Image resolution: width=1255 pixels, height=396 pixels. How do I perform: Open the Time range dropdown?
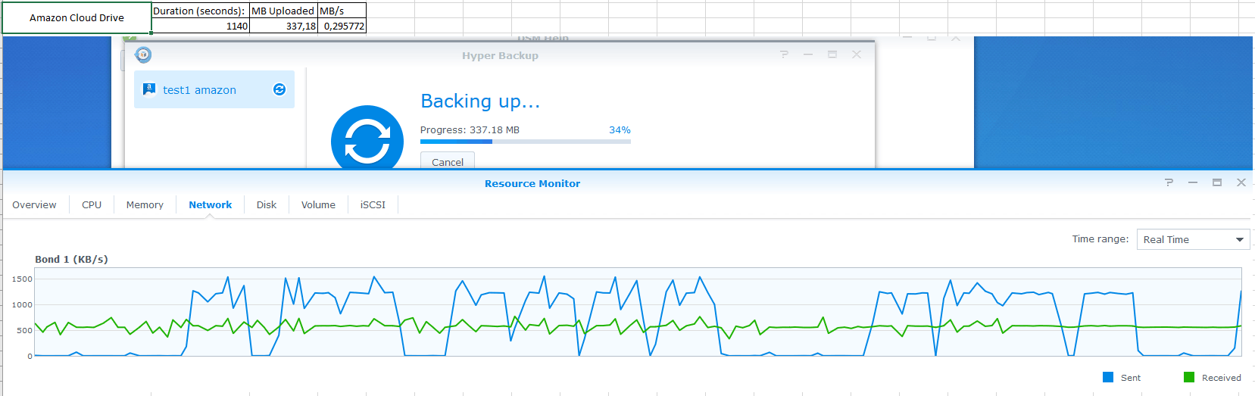(1193, 239)
